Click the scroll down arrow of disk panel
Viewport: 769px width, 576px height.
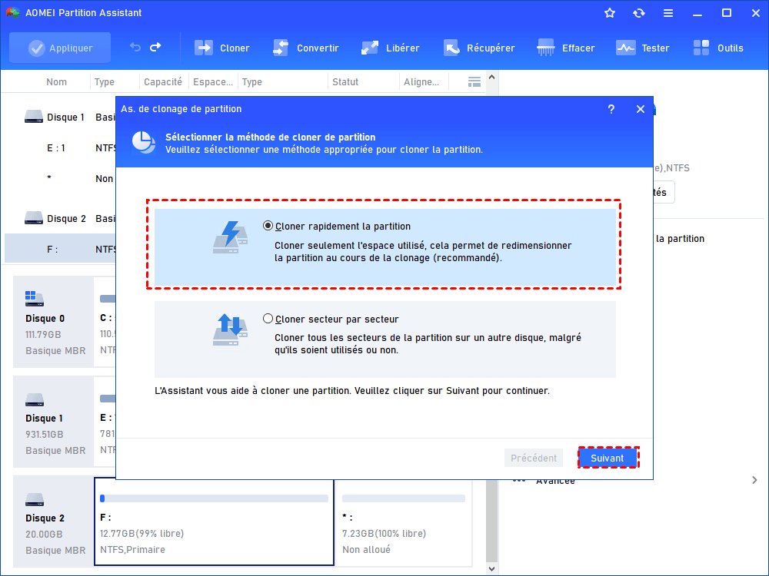click(492, 568)
